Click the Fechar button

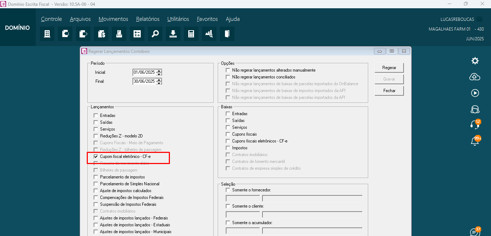point(389,91)
